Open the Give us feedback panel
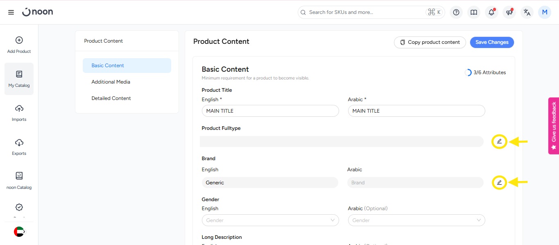This screenshot has height=245, width=559. coord(554,125)
